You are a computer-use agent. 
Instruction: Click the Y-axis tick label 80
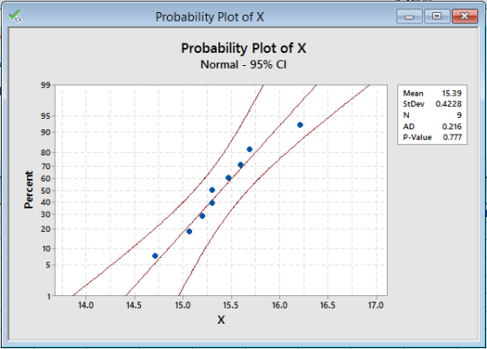pos(45,153)
